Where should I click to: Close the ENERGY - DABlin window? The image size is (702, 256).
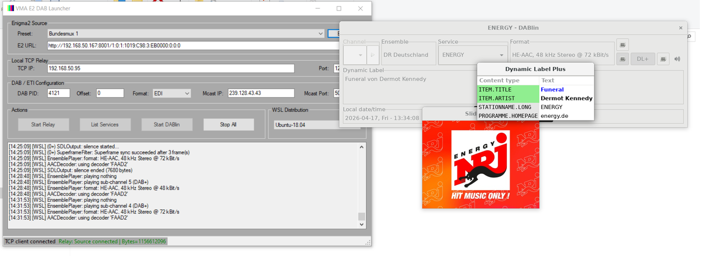(681, 27)
